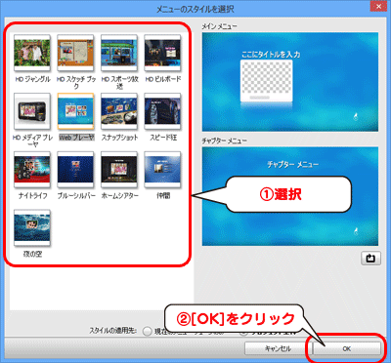
Task: Pick the HD スポーツ放送 style thumbnail
Action: (119, 53)
